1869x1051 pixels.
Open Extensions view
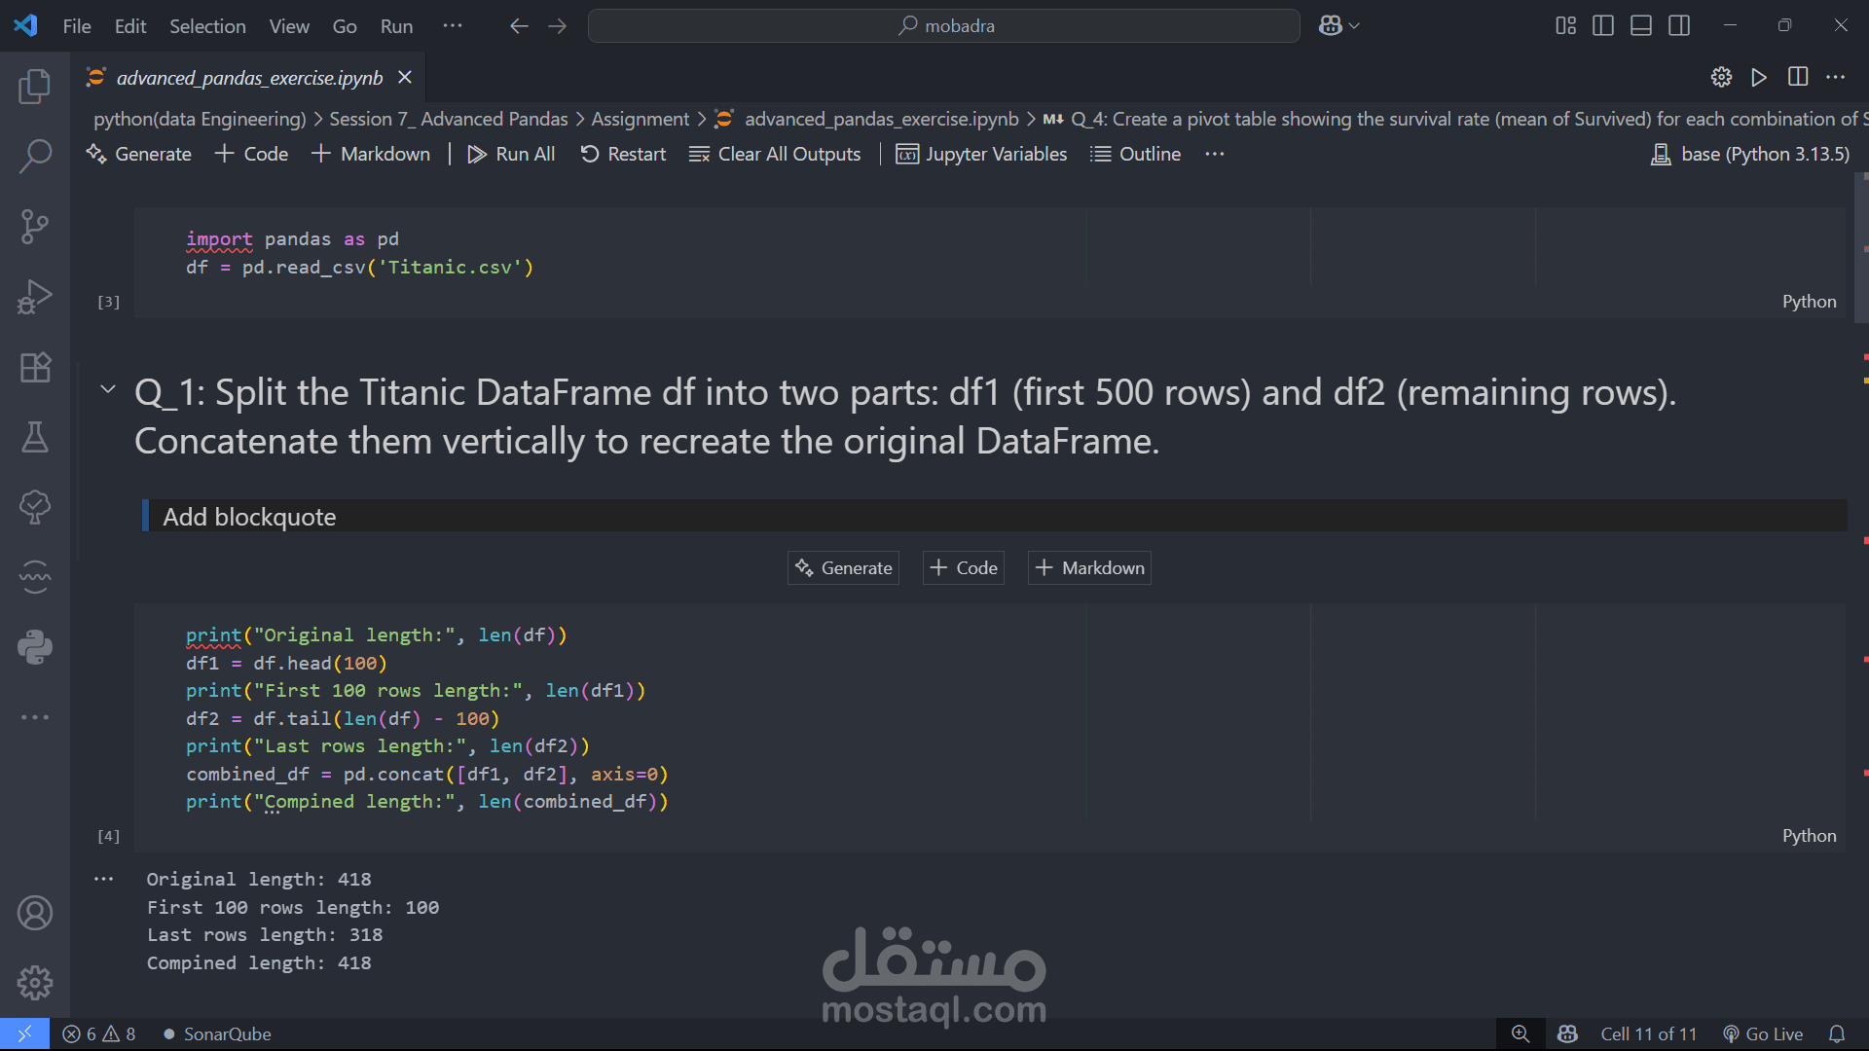click(35, 367)
